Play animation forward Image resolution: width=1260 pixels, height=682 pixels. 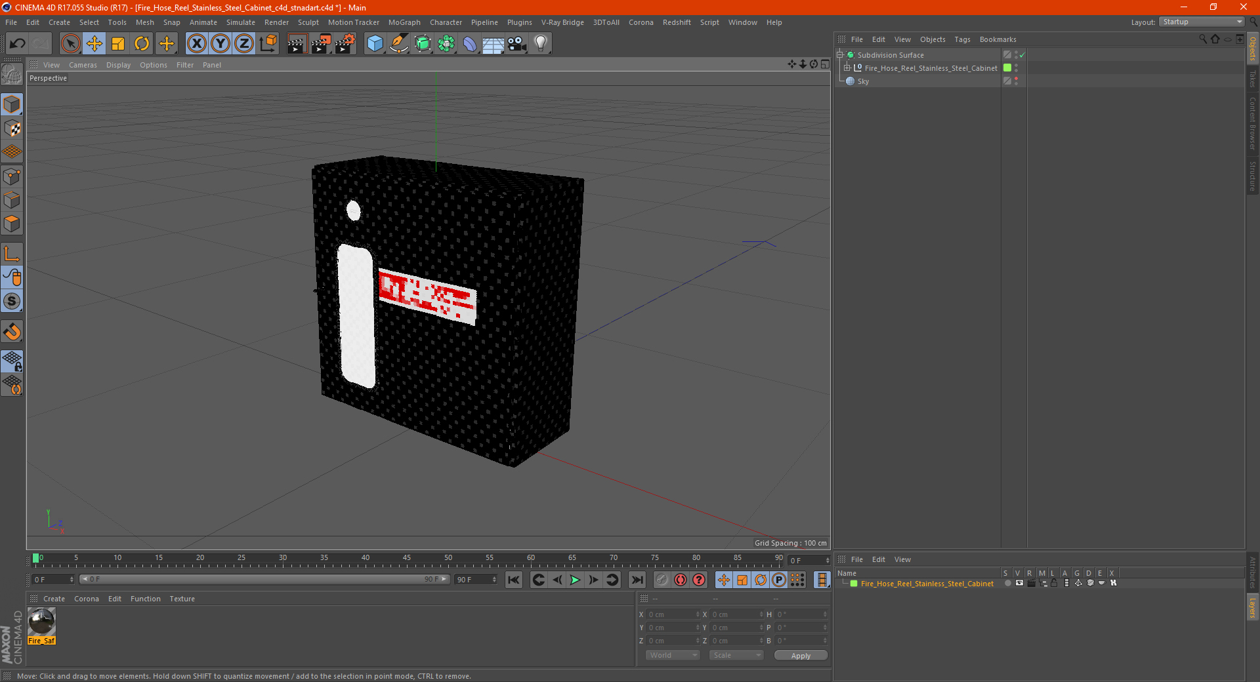(x=575, y=580)
